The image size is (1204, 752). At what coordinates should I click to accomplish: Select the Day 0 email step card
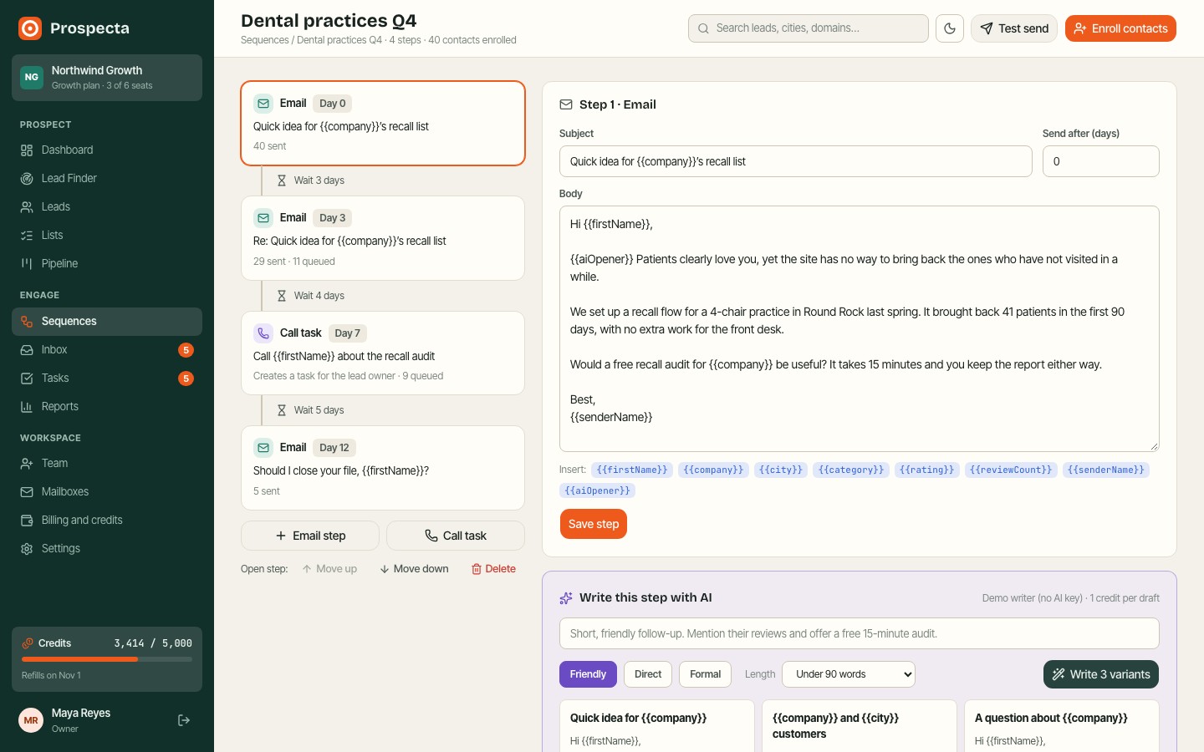[383, 124]
